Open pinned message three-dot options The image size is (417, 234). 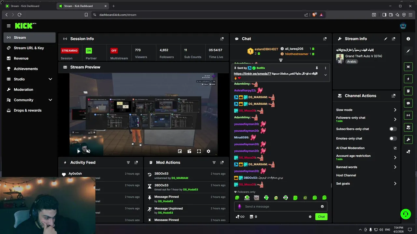[325, 68]
